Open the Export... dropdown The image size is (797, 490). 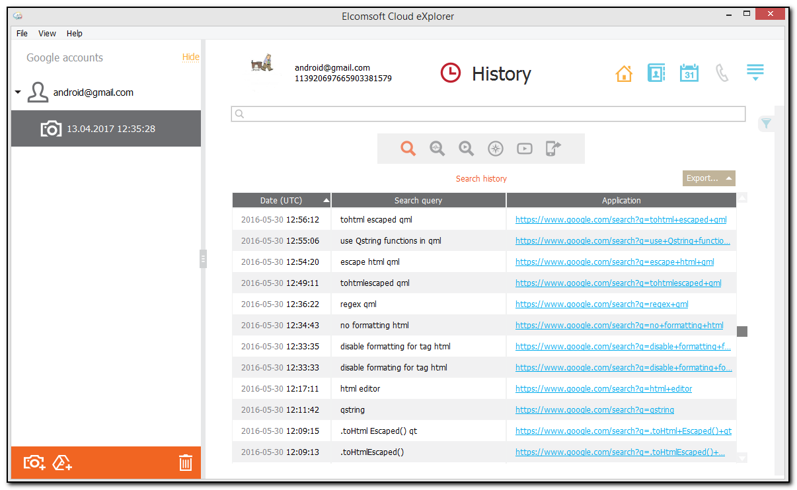coord(708,178)
